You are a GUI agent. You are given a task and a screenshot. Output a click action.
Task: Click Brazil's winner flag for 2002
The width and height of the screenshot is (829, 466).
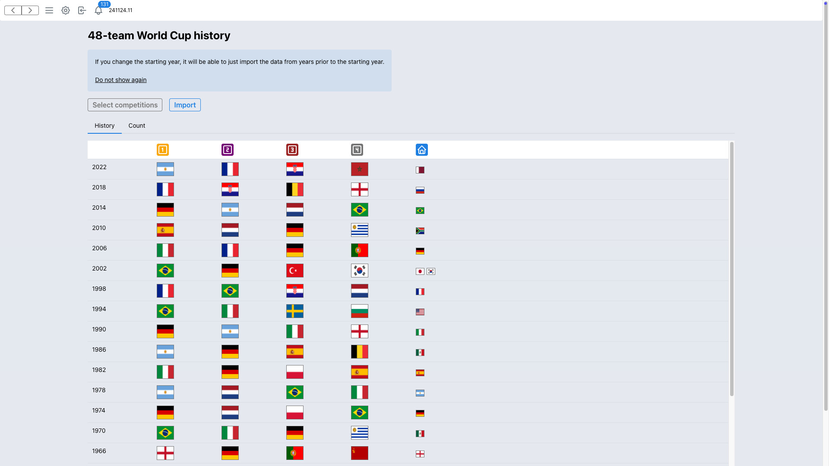pos(165,271)
